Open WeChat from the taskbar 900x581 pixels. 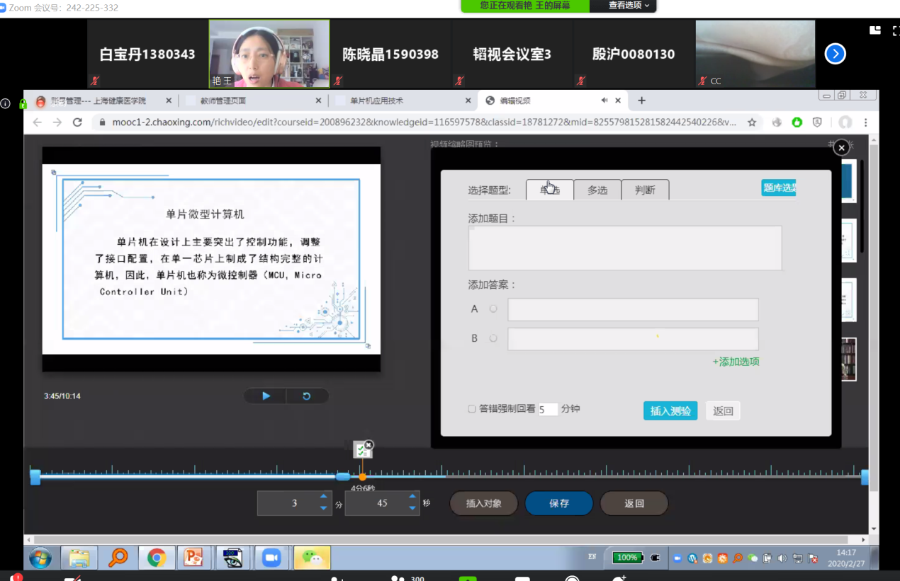[x=312, y=558]
